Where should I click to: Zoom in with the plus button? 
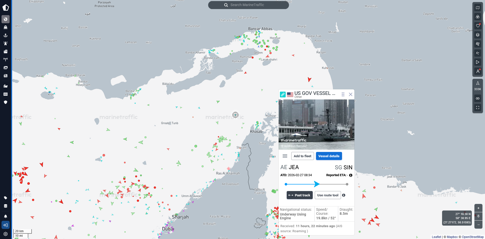pos(478,208)
